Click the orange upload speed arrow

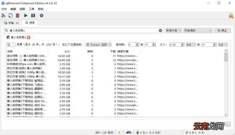click(x=187, y=133)
